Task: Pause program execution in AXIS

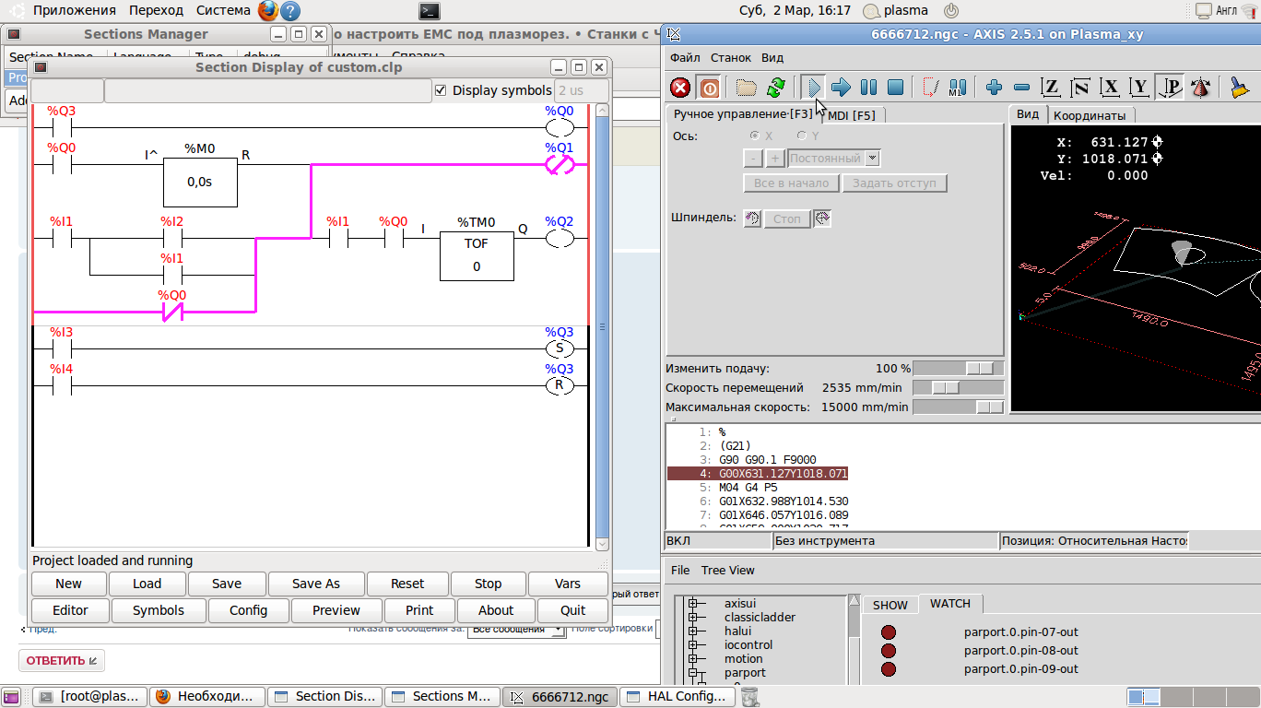Action: [x=868, y=88]
